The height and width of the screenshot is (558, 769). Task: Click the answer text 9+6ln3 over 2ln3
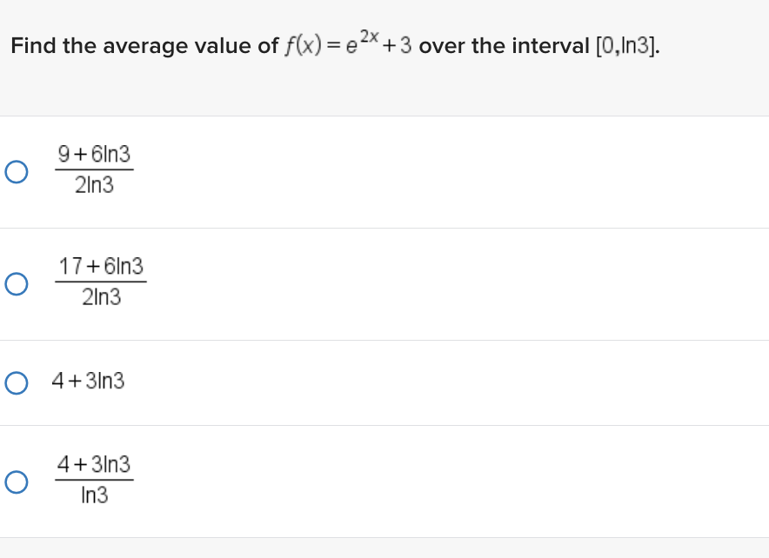click(95, 170)
